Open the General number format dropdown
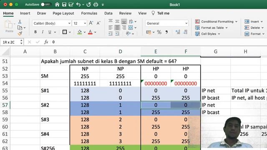This screenshot has width=267, height=150. click(x=167, y=23)
